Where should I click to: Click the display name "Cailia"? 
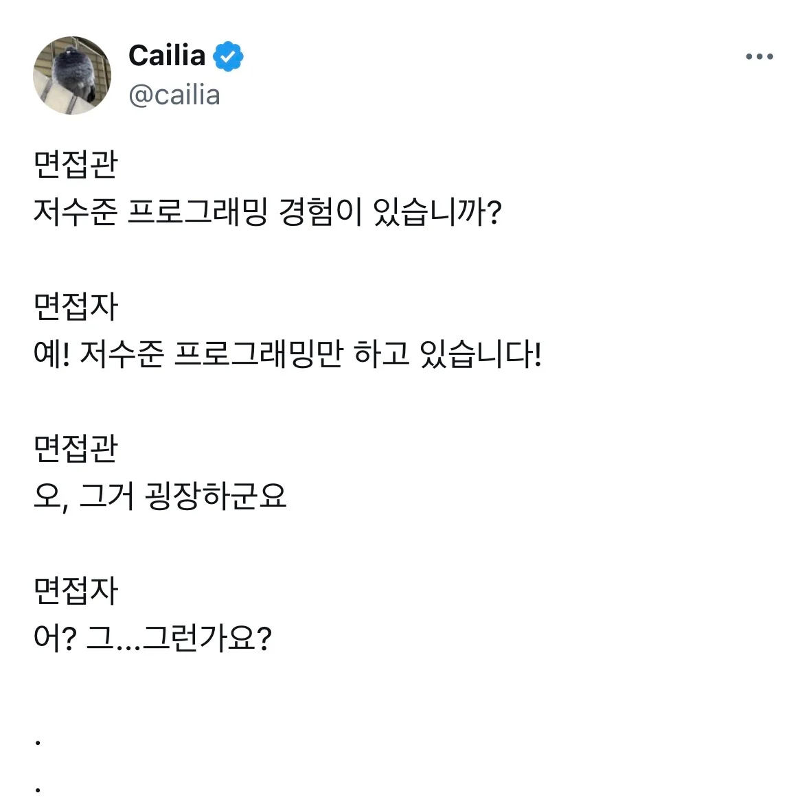[167, 56]
